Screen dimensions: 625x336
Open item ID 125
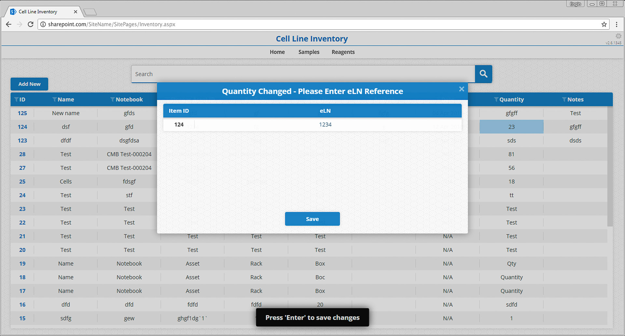tap(22, 113)
